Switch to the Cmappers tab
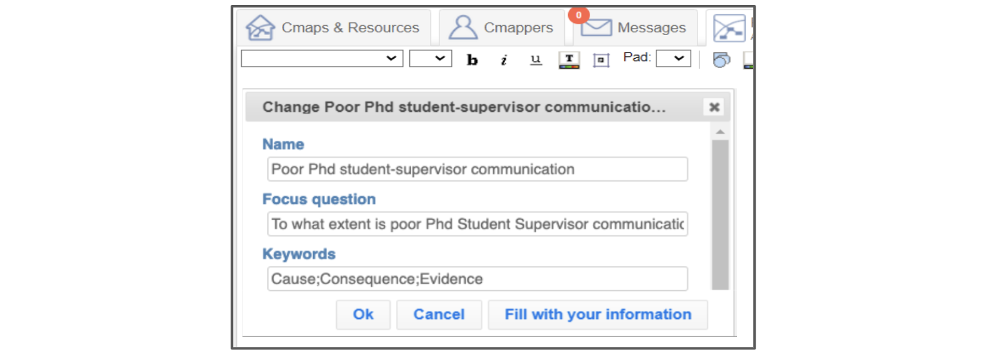Image resolution: width=985 pixels, height=352 pixels. click(x=502, y=27)
